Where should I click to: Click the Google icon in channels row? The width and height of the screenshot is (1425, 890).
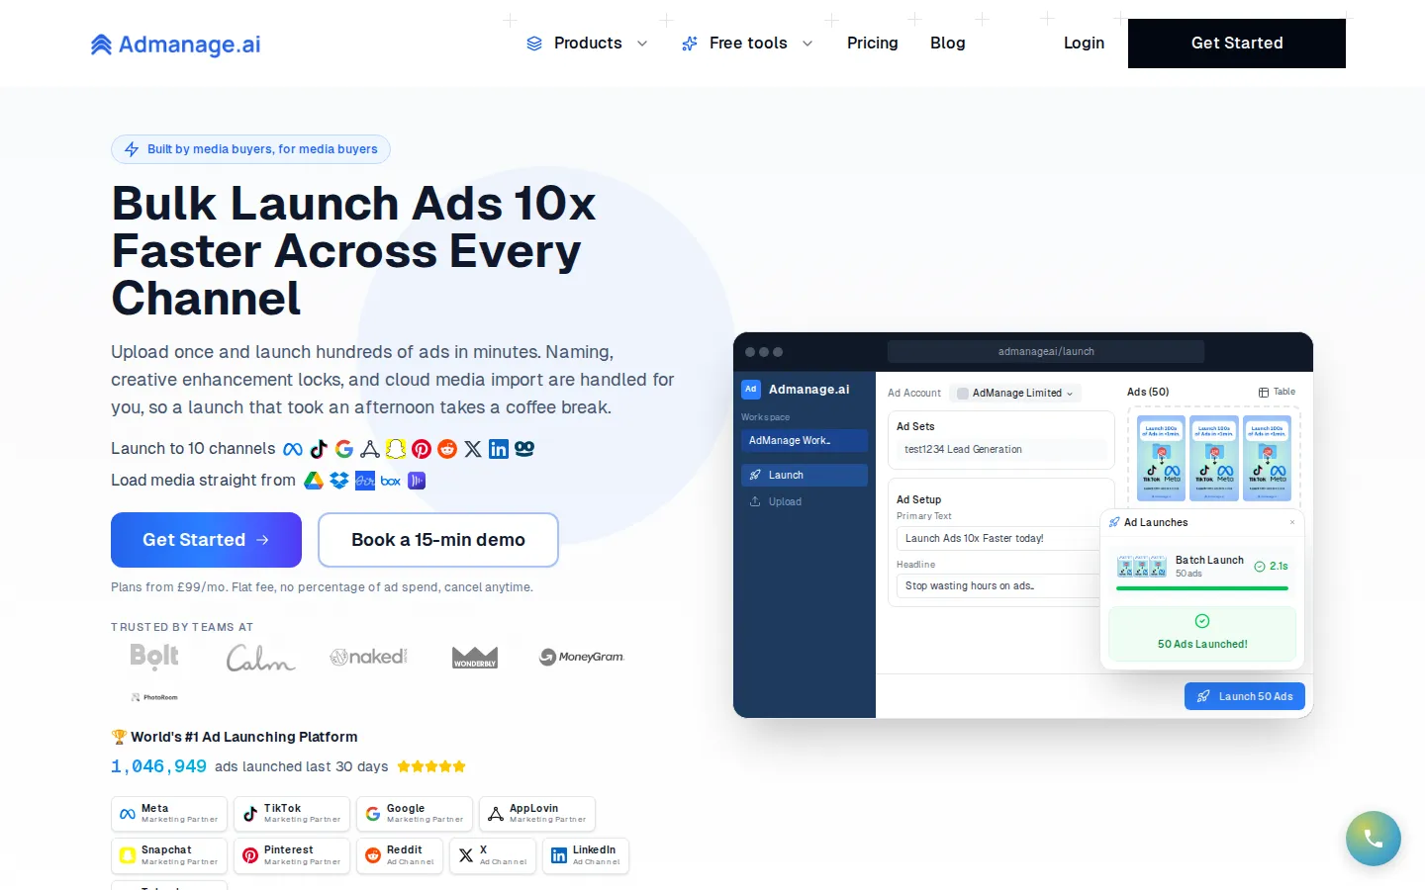click(x=344, y=449)
